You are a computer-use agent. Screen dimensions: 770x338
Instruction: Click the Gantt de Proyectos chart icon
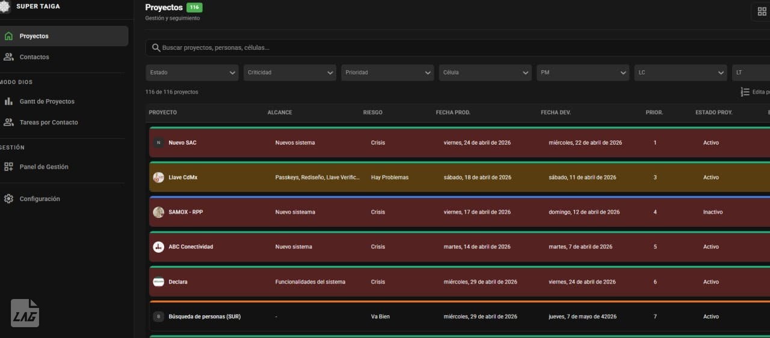tap(8, 101)
